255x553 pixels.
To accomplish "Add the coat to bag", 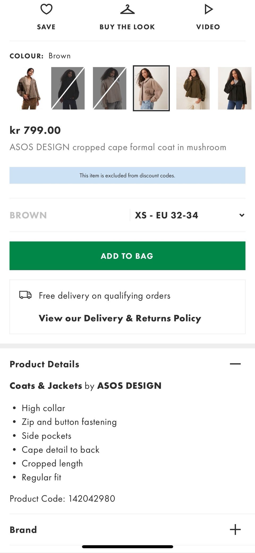I will pyautogui.click(x=127, y=256).
